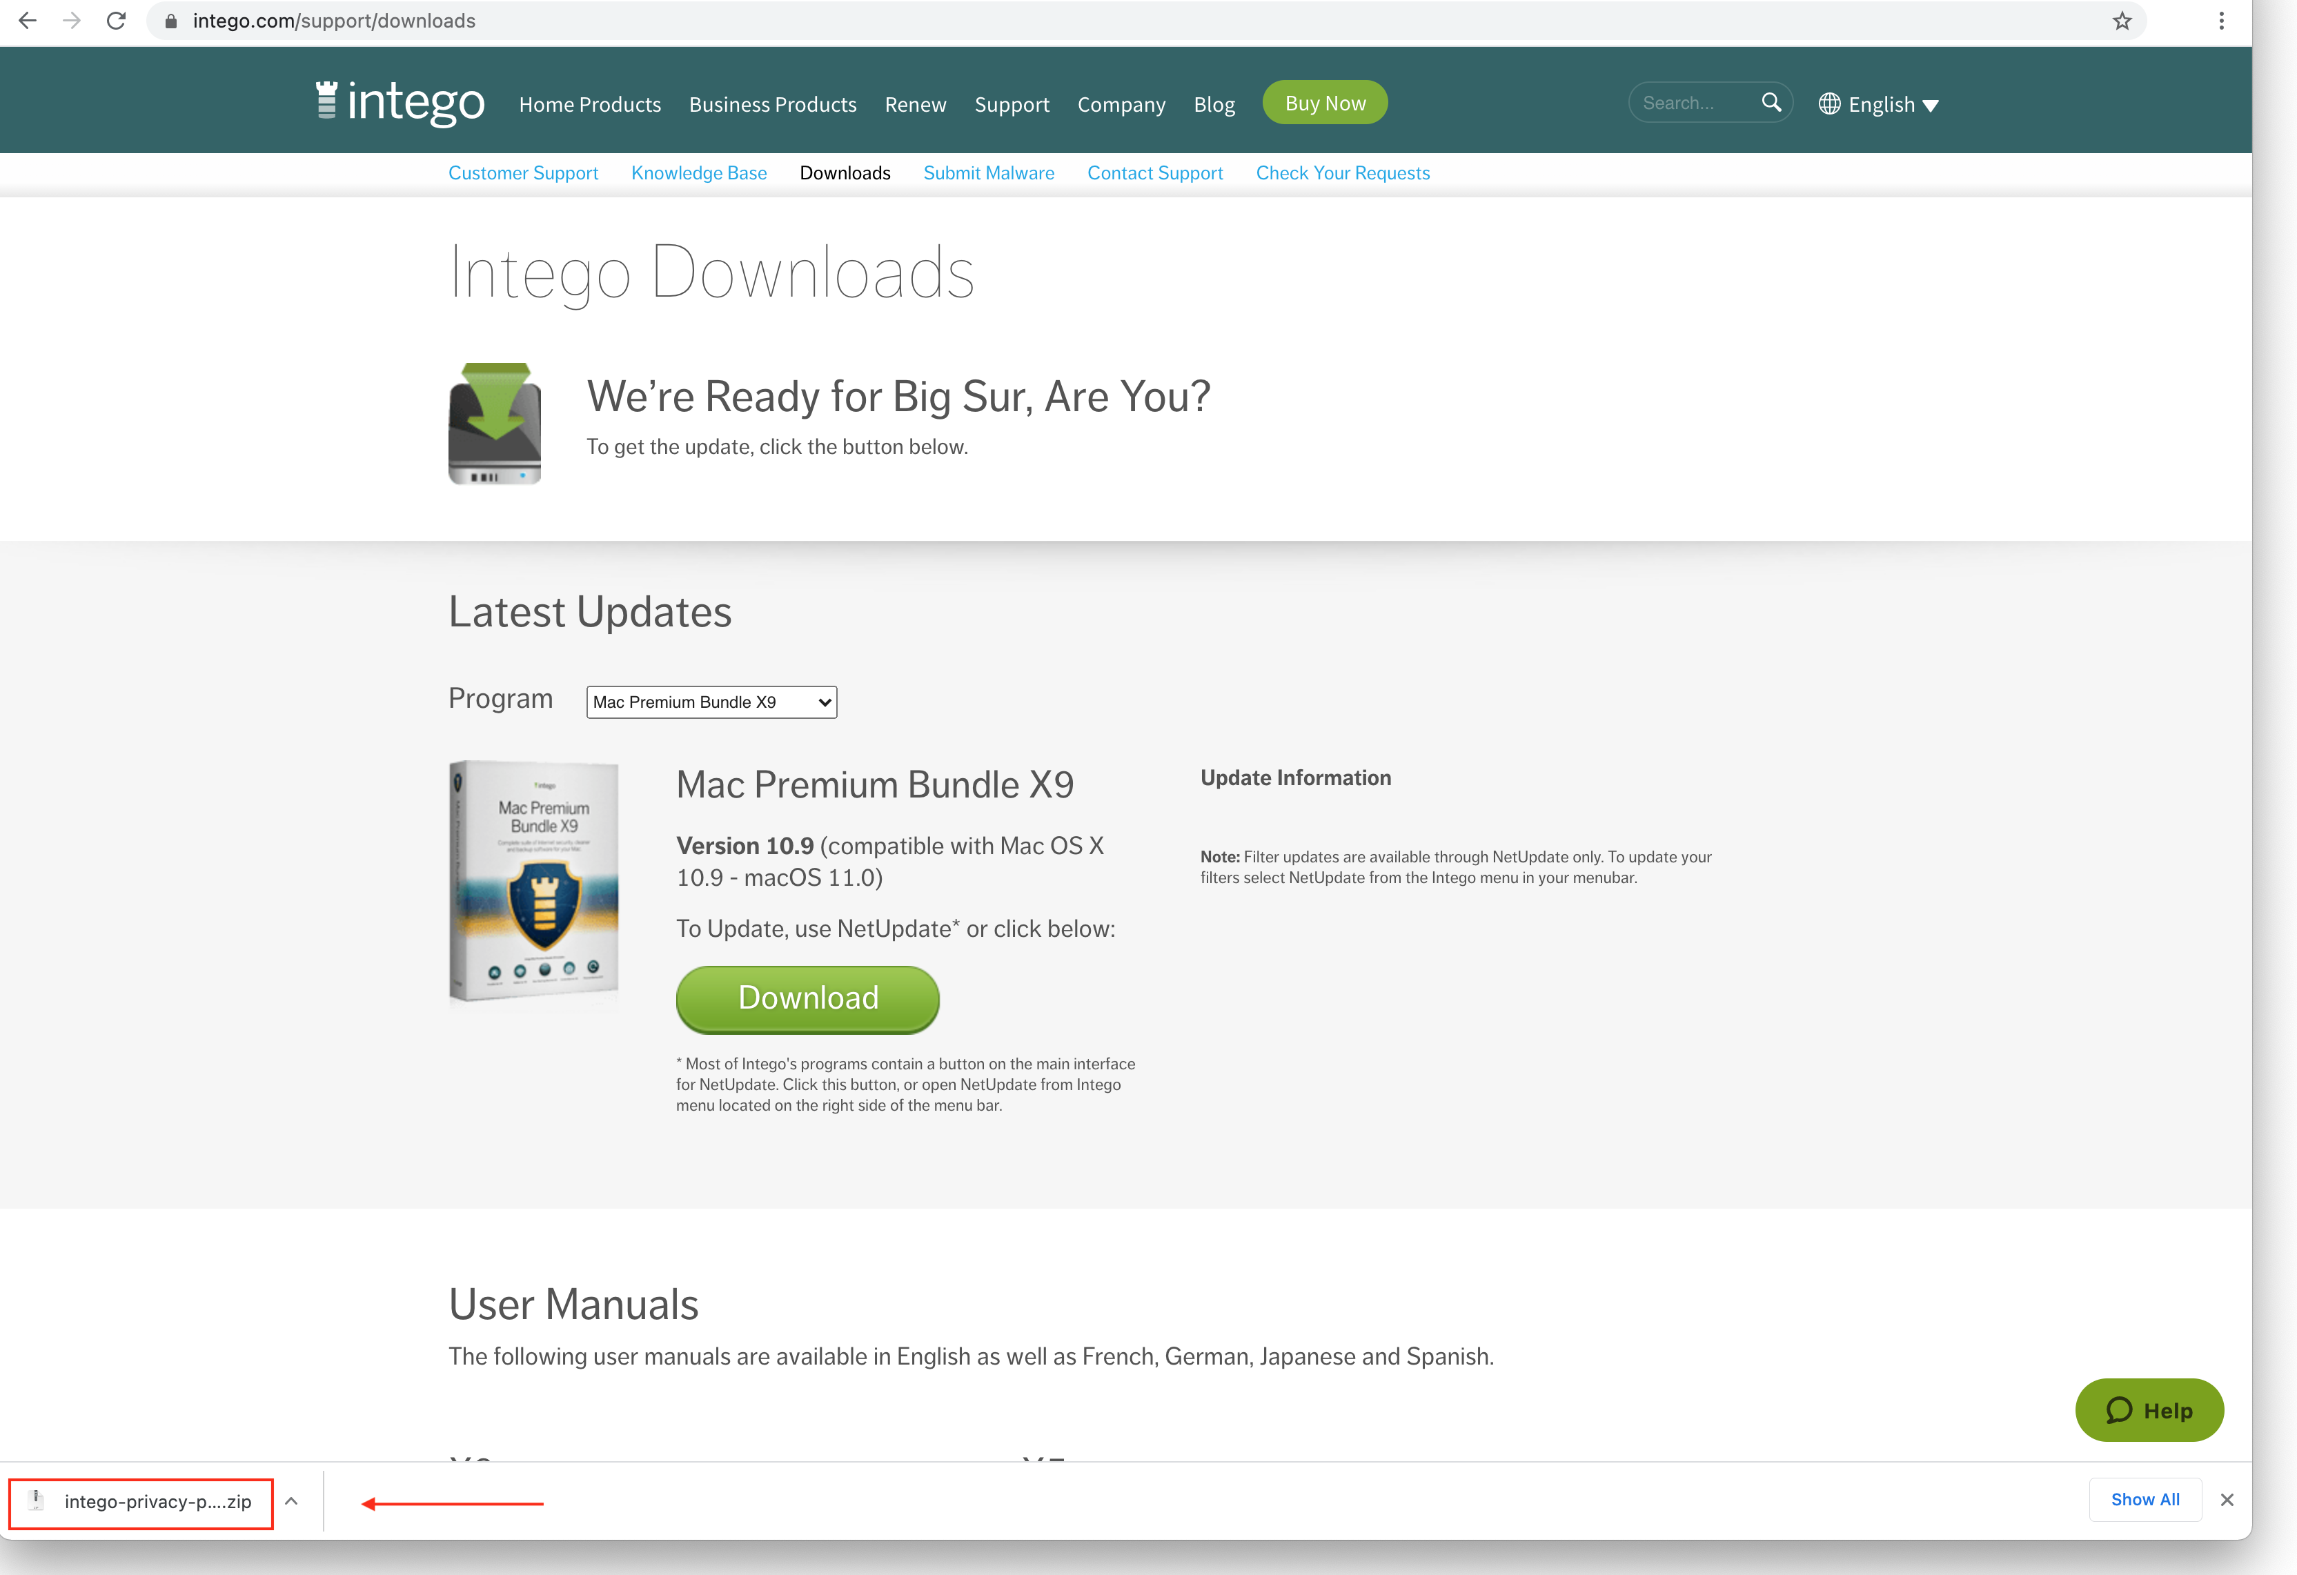Open the Program selection dropdown
2297x1575 pixels.
tap(711, 702)
